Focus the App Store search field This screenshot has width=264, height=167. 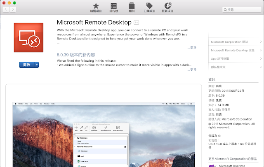click(242, 9)
